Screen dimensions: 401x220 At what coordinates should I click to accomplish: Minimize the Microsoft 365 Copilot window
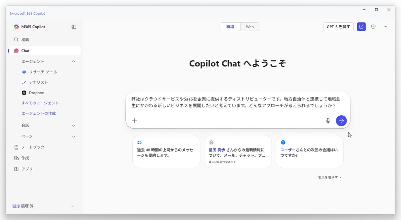point(364,10)
